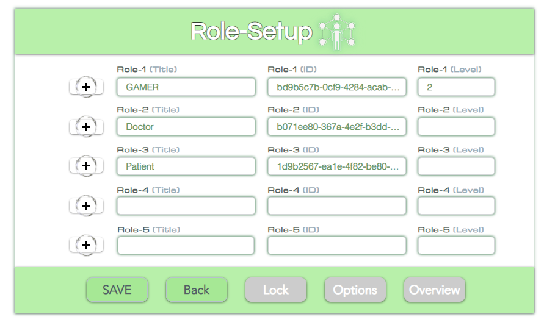Select the Role-2 Title field containing Doctor

[x=186, y=127]
